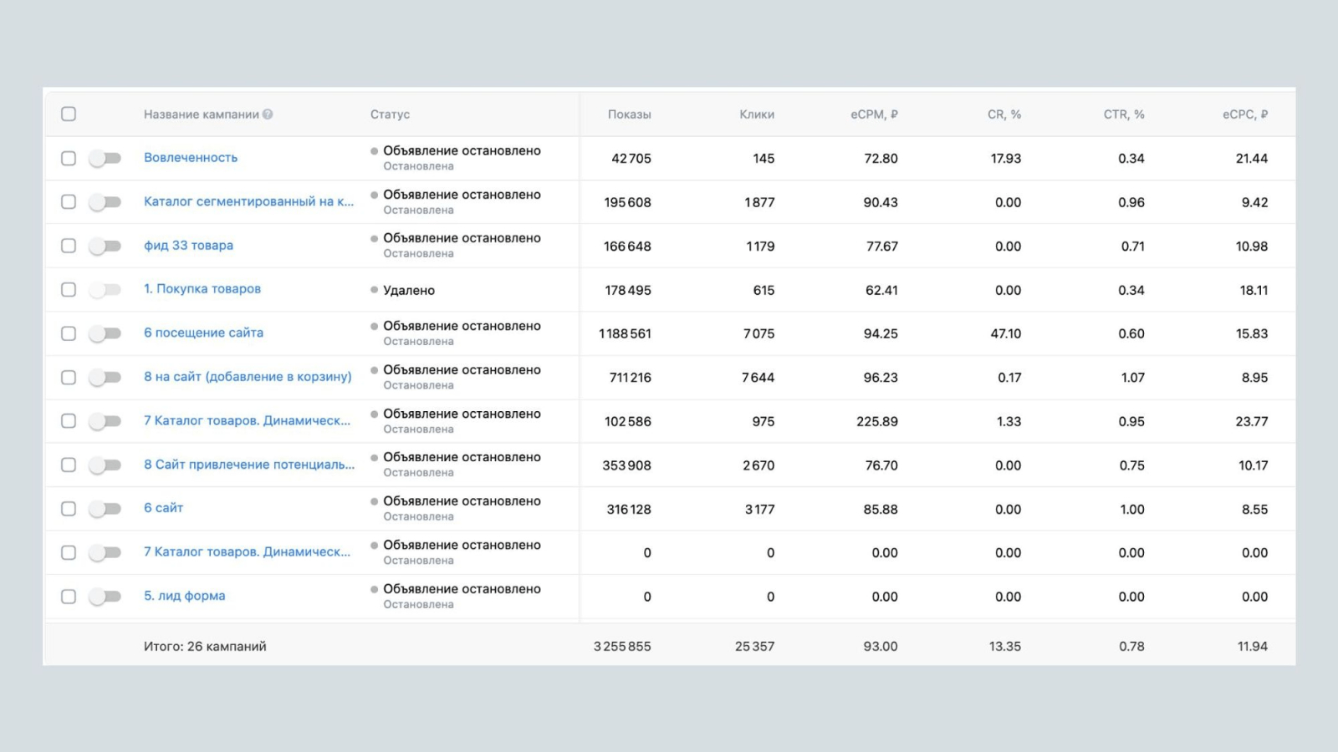Click the CTR, % column header
1338x752 pixels.
tap(1124, 114)
